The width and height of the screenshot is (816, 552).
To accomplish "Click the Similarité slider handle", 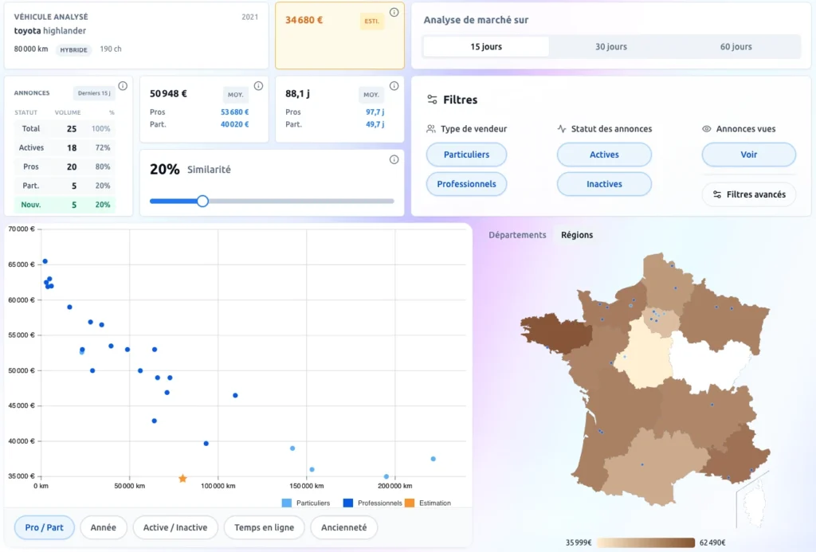I will (202, 201).
